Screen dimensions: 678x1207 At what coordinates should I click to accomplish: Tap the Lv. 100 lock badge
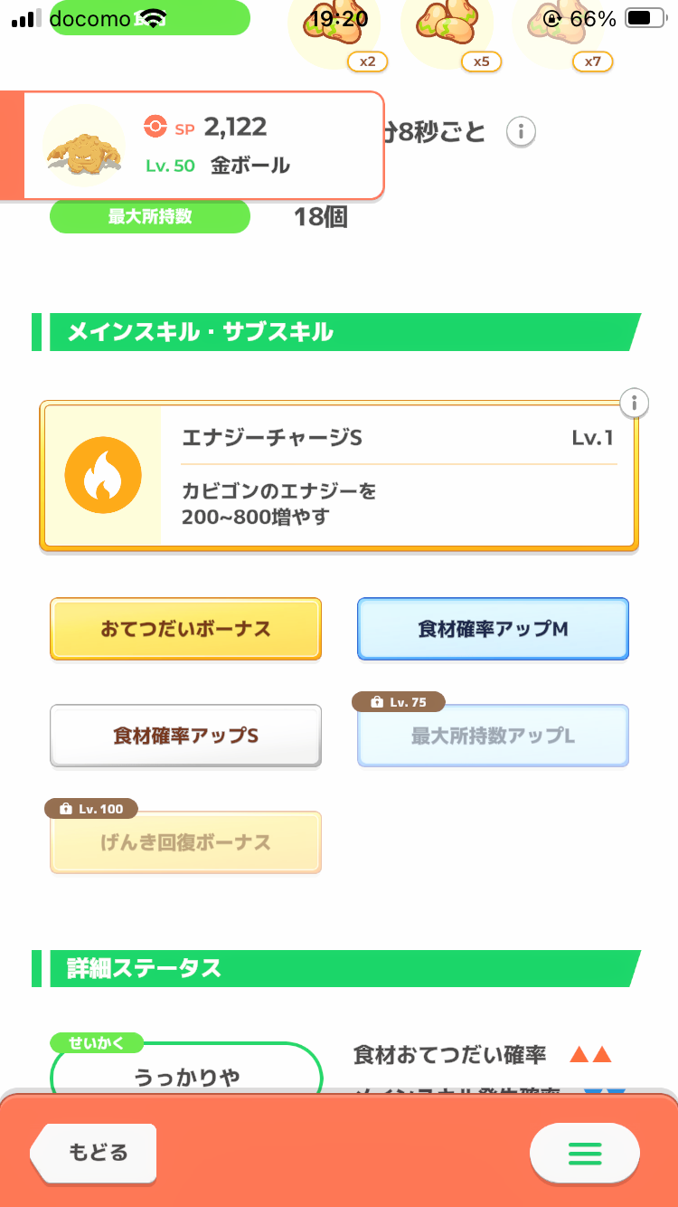click(x=90, y=808)
